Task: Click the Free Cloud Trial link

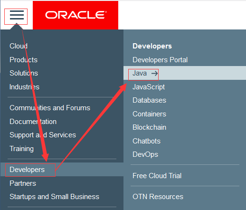Action: (157, 176)
